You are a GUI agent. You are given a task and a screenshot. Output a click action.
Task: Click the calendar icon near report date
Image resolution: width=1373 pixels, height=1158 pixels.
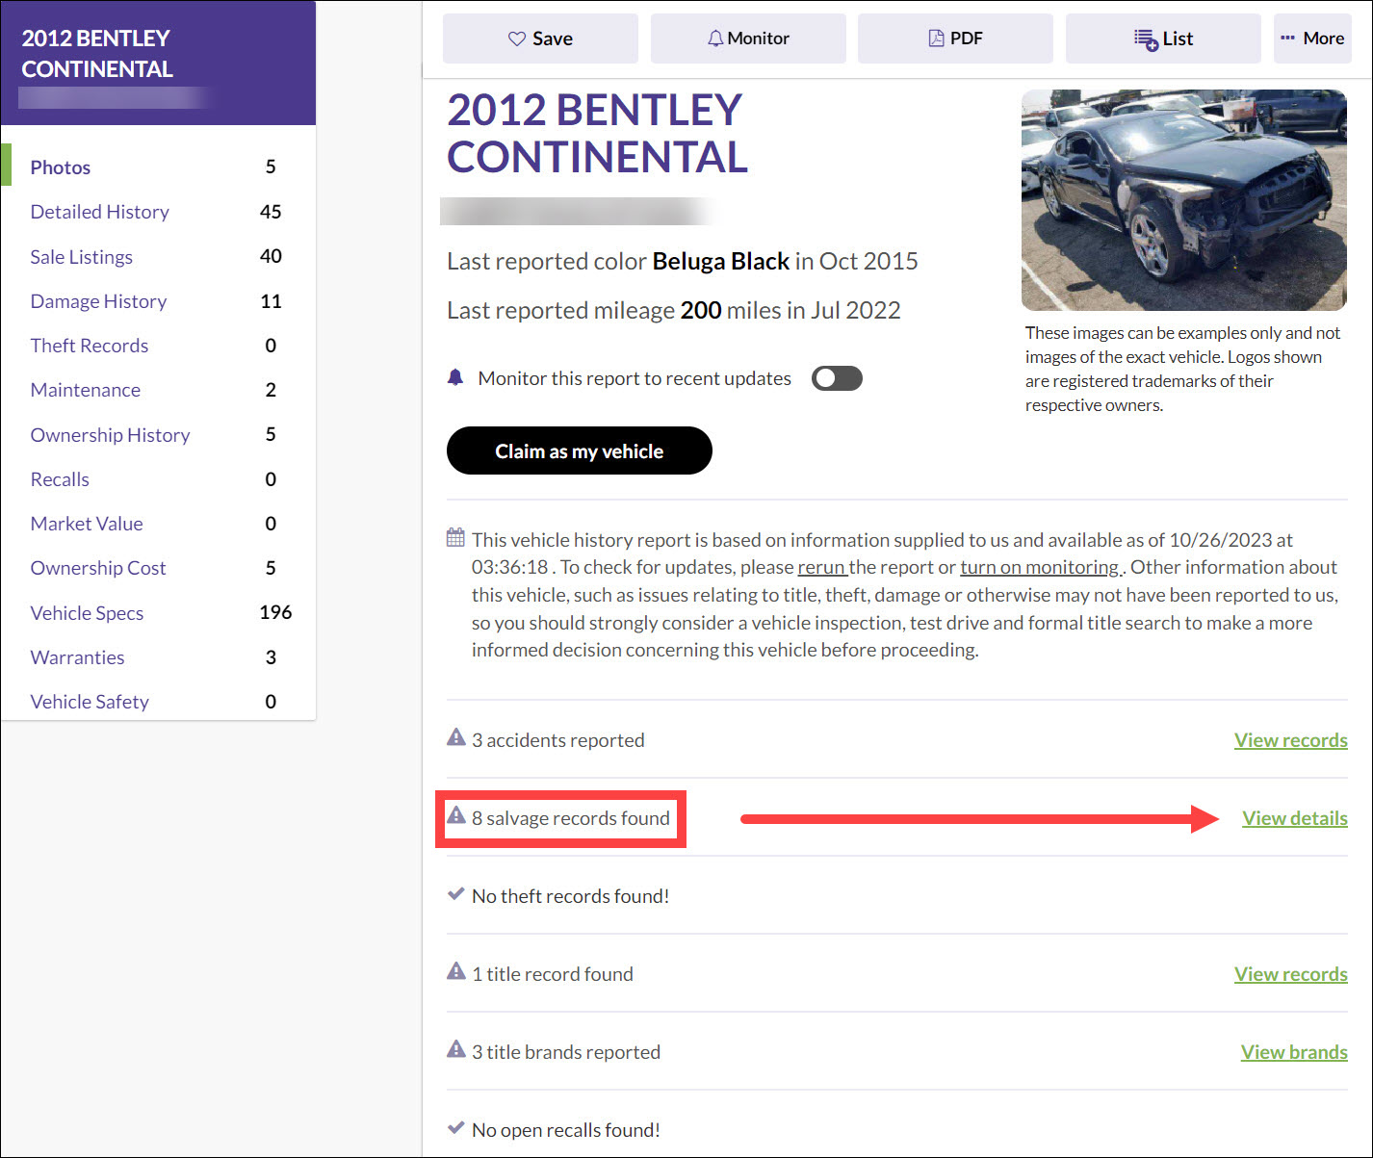(x=455, y=538)
